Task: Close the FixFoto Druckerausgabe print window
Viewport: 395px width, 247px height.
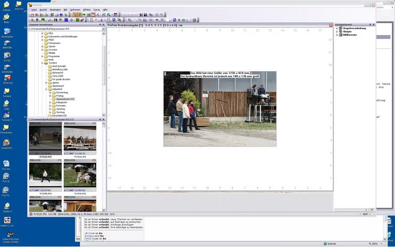Action: [331, 25]
